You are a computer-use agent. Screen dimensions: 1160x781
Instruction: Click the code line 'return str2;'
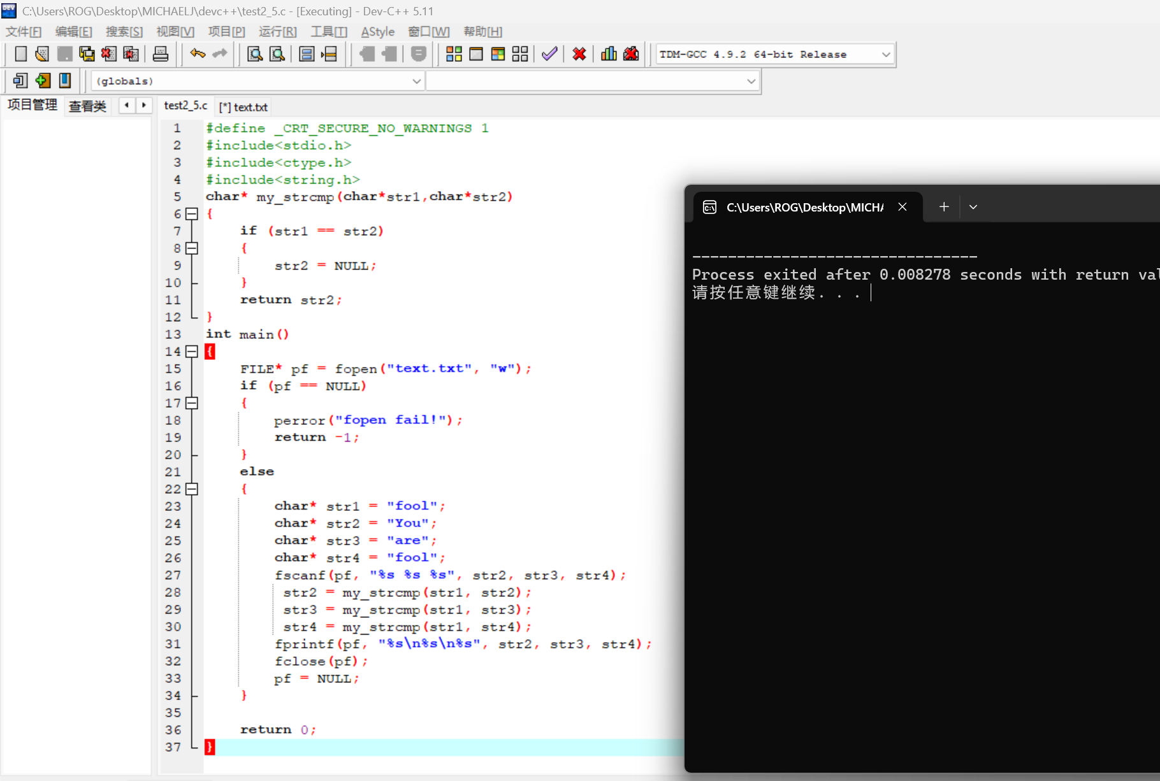291,300
